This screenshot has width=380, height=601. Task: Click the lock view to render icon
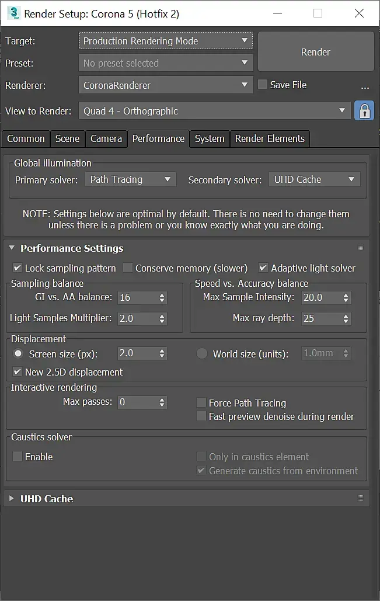pyautogui.click(x=364, y=111)
